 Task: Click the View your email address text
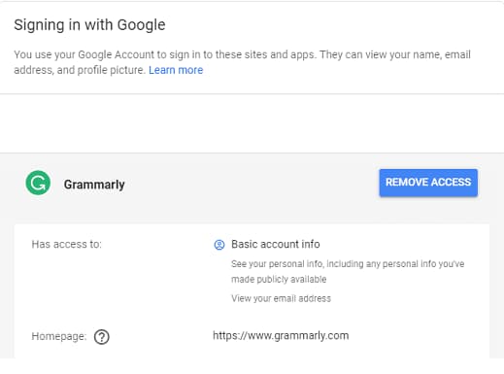tap(281, 298)
